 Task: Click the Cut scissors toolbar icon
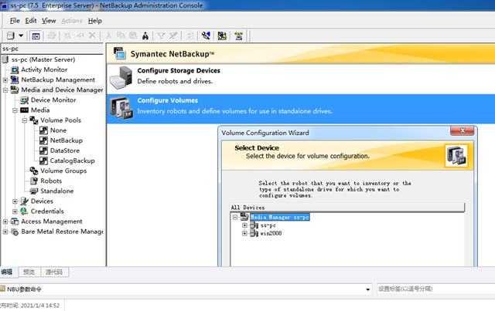pos(108,35)
